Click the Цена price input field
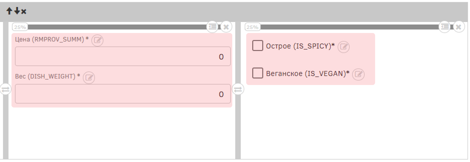 click(123, 56)
